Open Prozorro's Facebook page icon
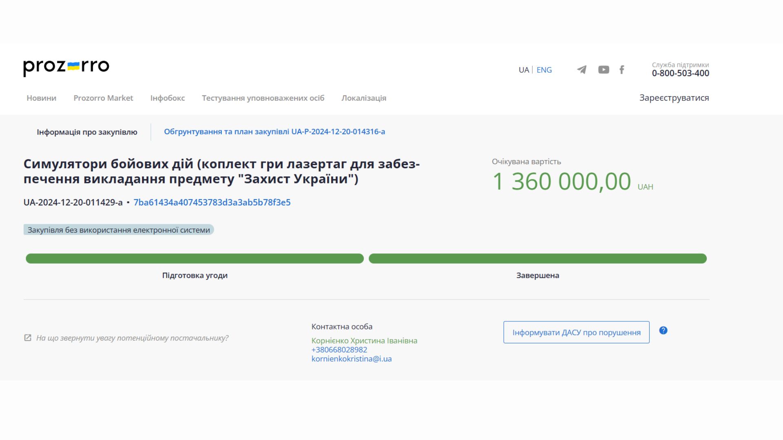 click(x=622, y=70)
